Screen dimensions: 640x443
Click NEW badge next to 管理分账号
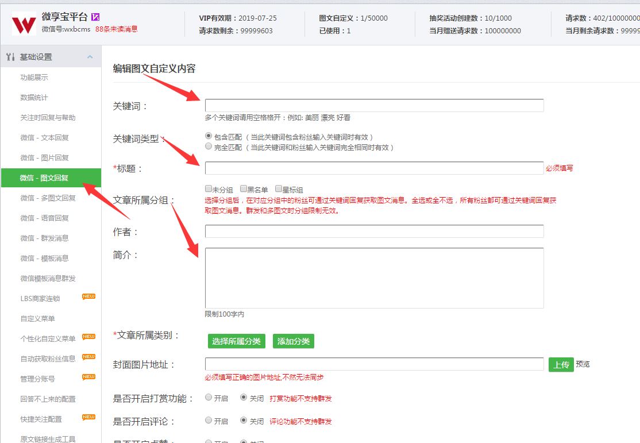tap(88, 377)
